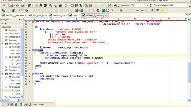Viewport: 191px width, 107px height.
Task: Click the Explain plan ambulance icon
Action: click(x=21, y=10)
